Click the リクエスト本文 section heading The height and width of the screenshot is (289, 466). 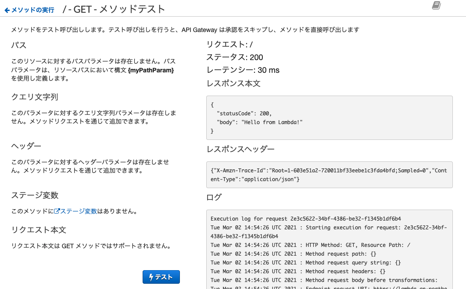click(39, 230)
